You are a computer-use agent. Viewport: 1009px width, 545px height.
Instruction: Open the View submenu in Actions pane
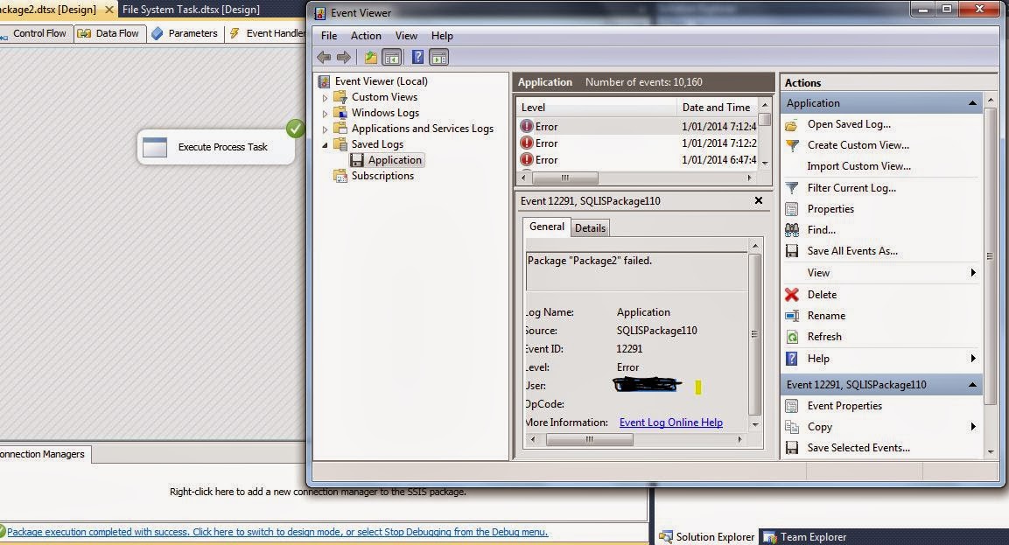pyautogui.click(x=817, y=272)
